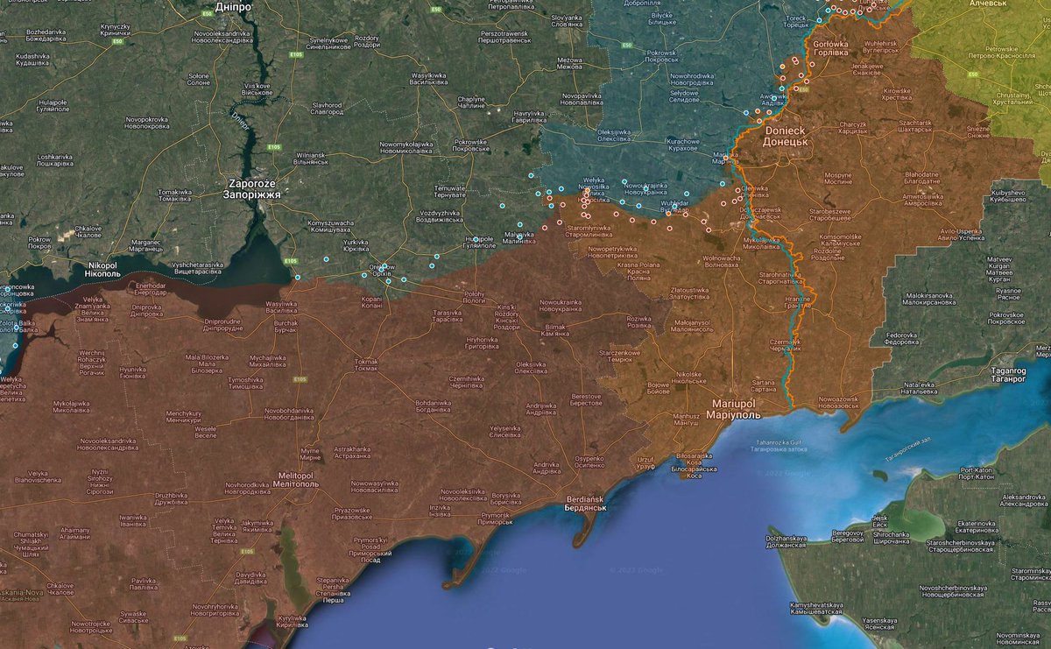Click the Tokmak Токмак town label
The height and width of the screenshot is (649, 1051).
click(x=366, y=365)
